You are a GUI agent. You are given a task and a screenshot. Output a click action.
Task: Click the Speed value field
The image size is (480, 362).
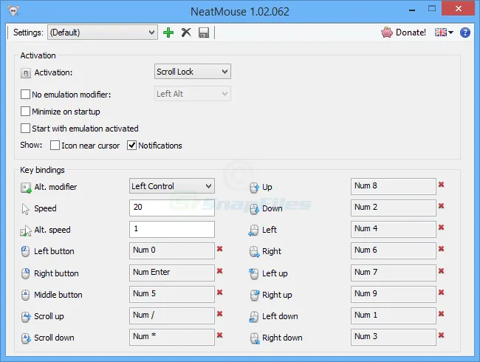pyautogui.click(x=172, y=208)
